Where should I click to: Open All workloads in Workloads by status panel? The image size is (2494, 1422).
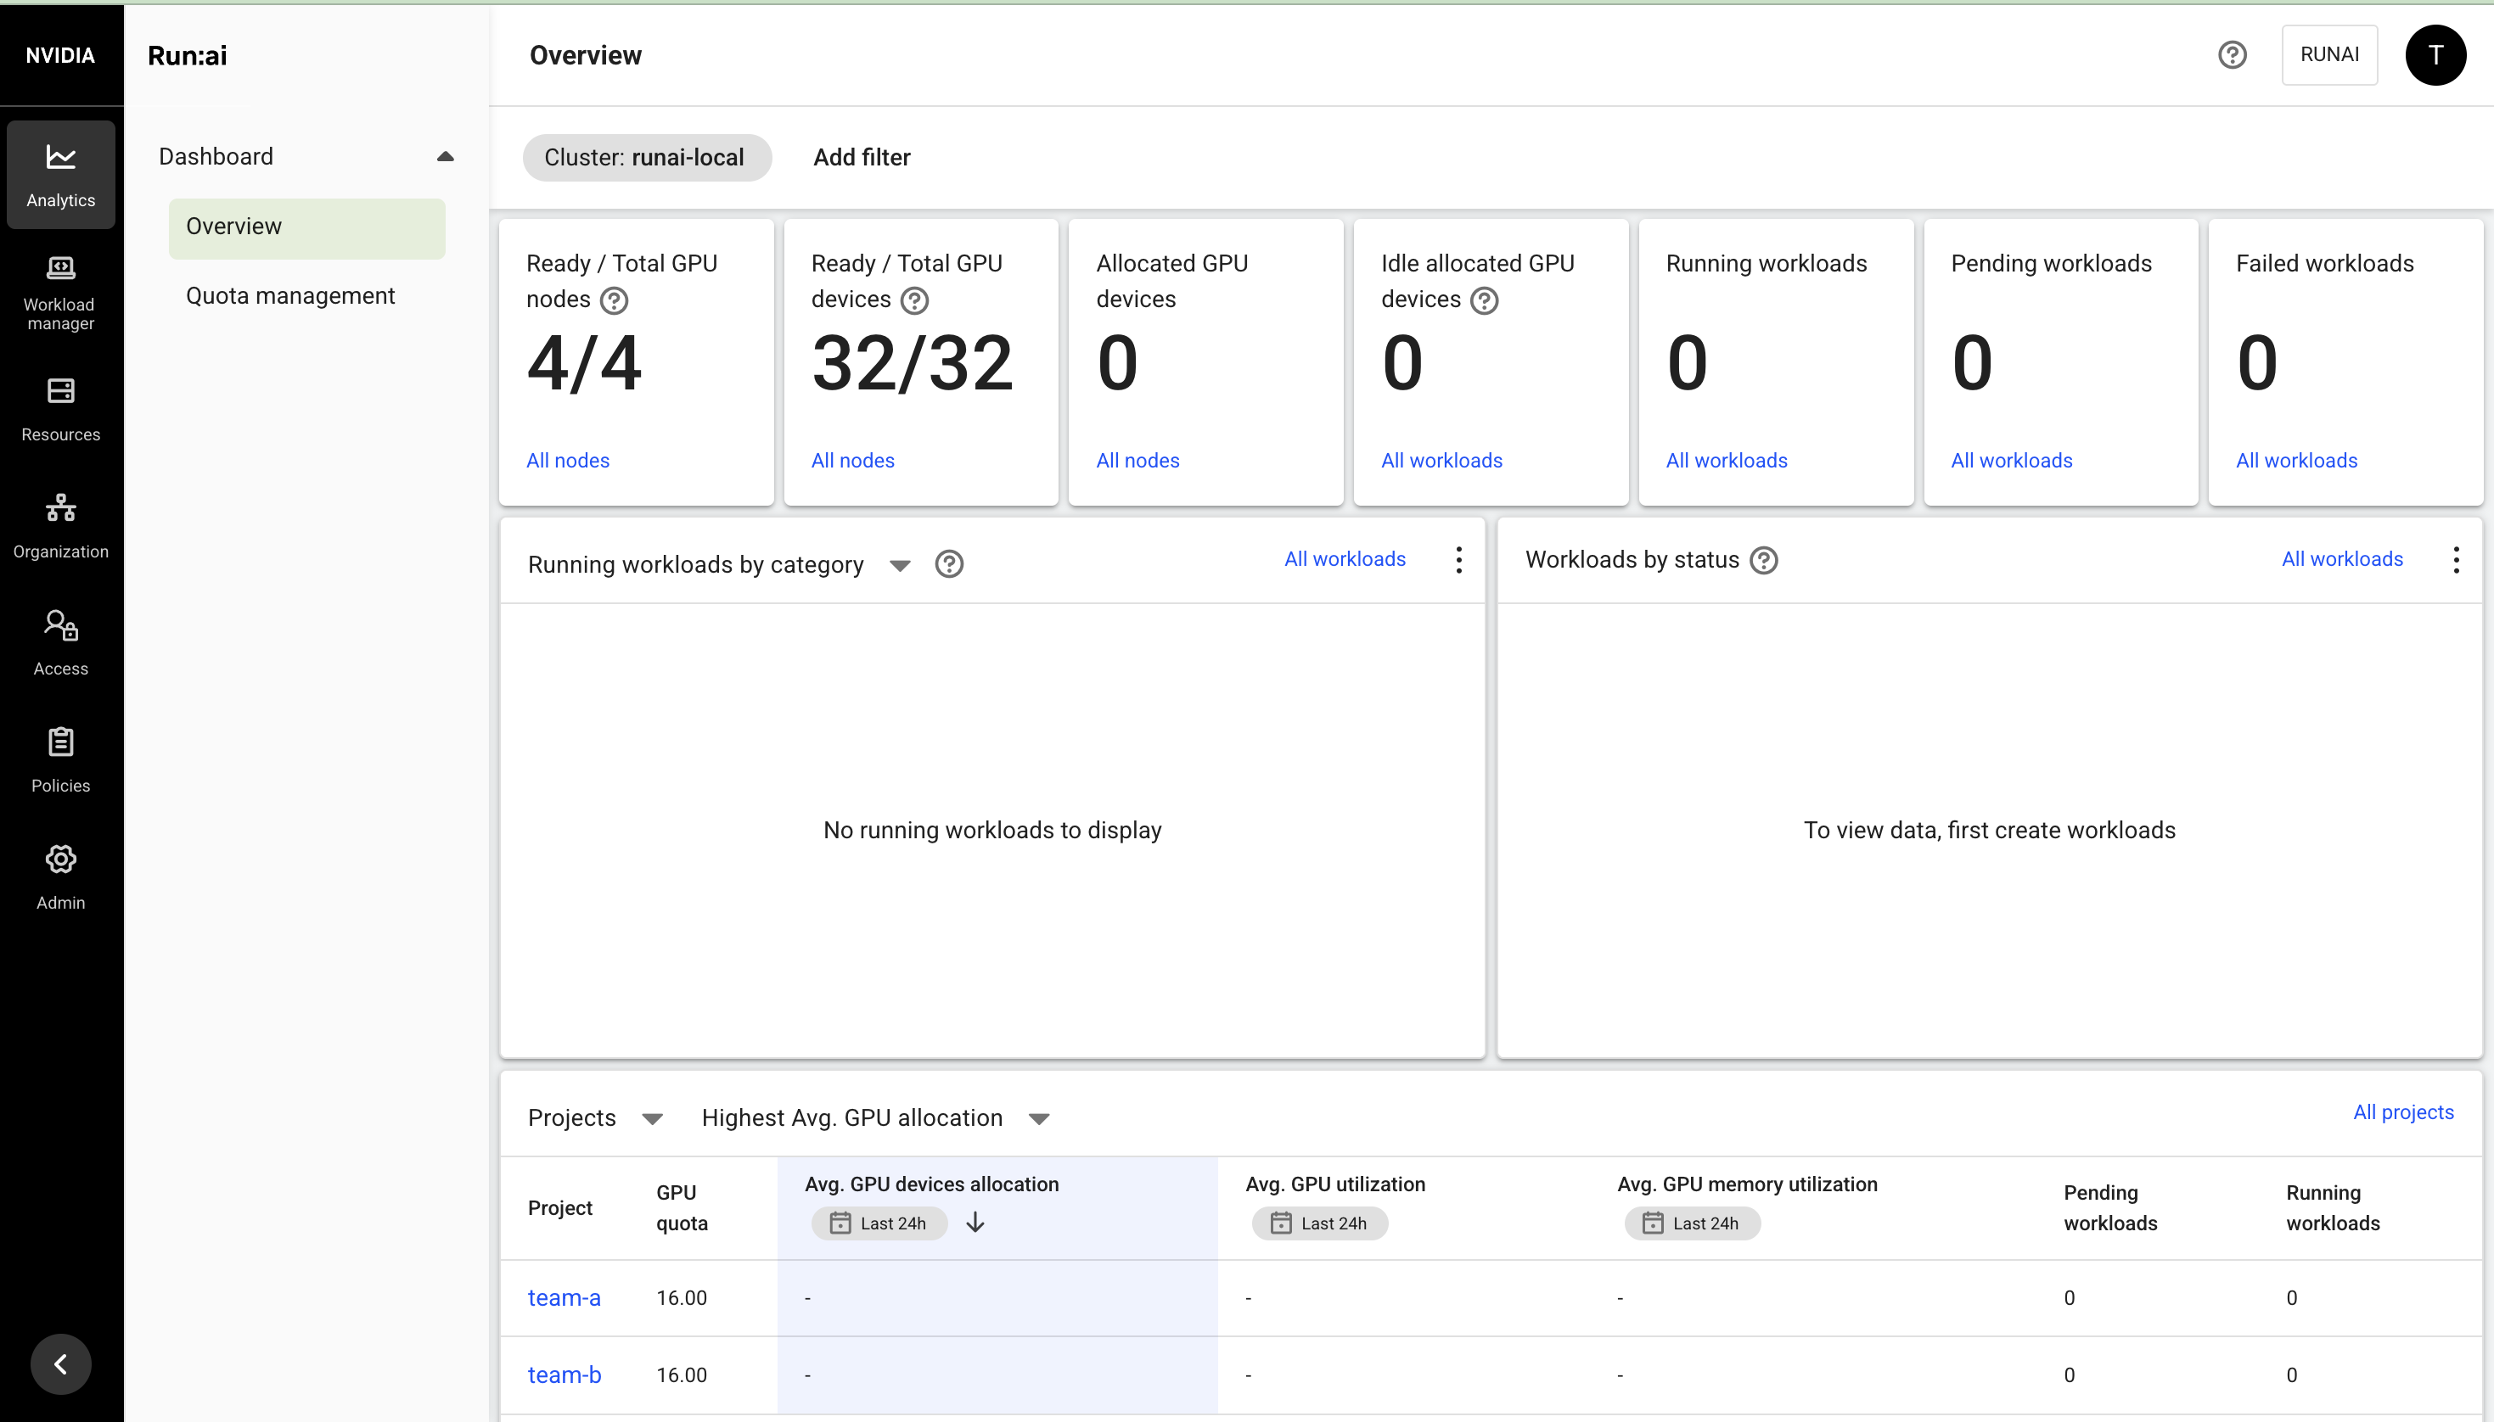tap(2341, 560)
